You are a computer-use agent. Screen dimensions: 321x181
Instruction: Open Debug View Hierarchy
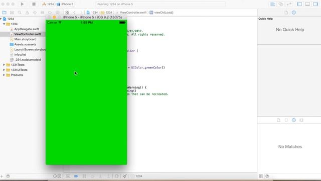point(117,176)
